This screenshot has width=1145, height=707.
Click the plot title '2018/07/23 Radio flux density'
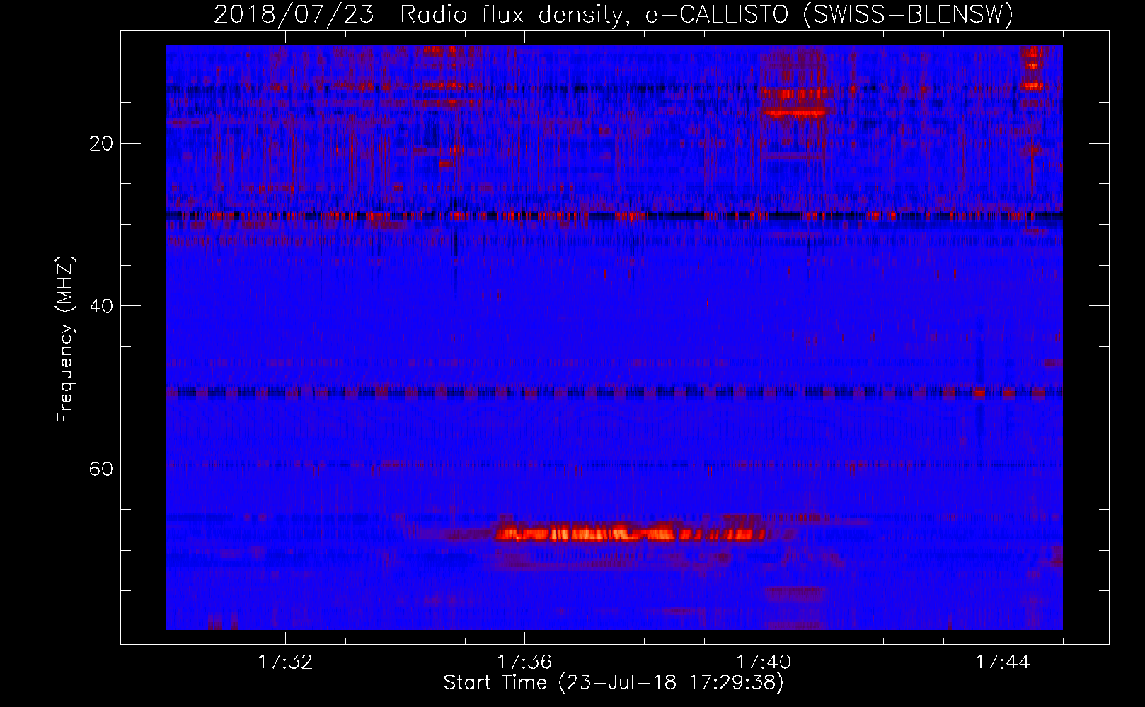(x=613, y=13)
